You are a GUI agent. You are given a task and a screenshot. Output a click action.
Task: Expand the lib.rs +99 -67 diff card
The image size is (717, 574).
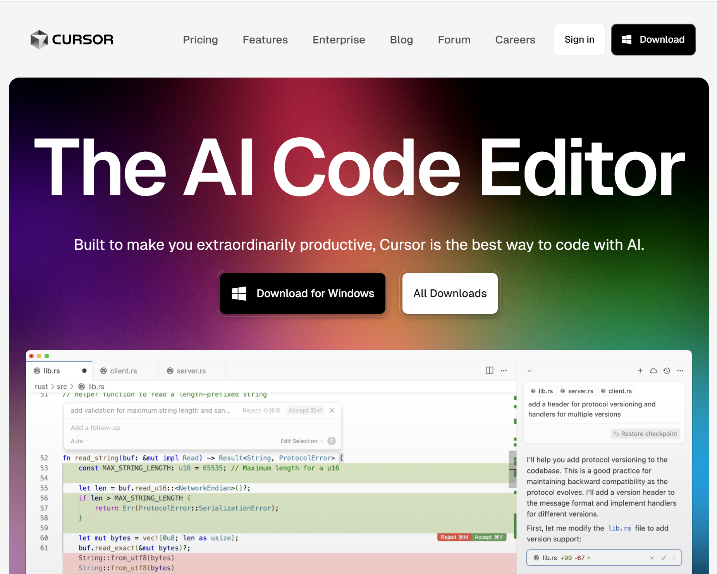674,558
